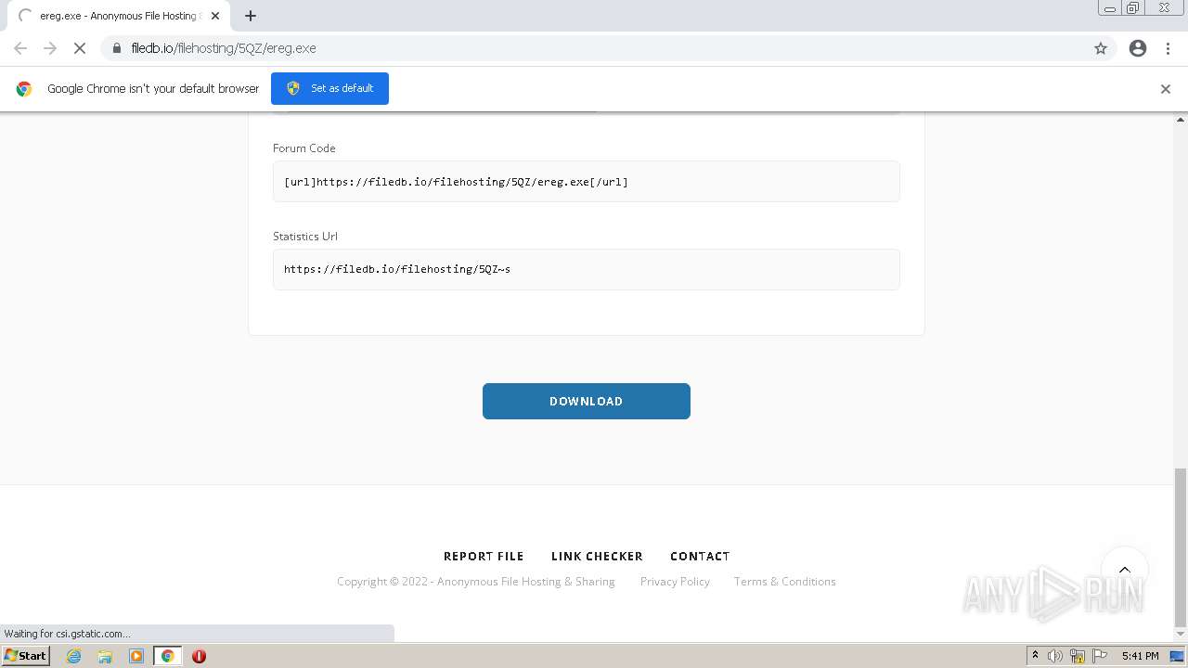Open the Terms & Conditions link
1188x668 pixels.
pyautogui.click(x=784, y=582)
